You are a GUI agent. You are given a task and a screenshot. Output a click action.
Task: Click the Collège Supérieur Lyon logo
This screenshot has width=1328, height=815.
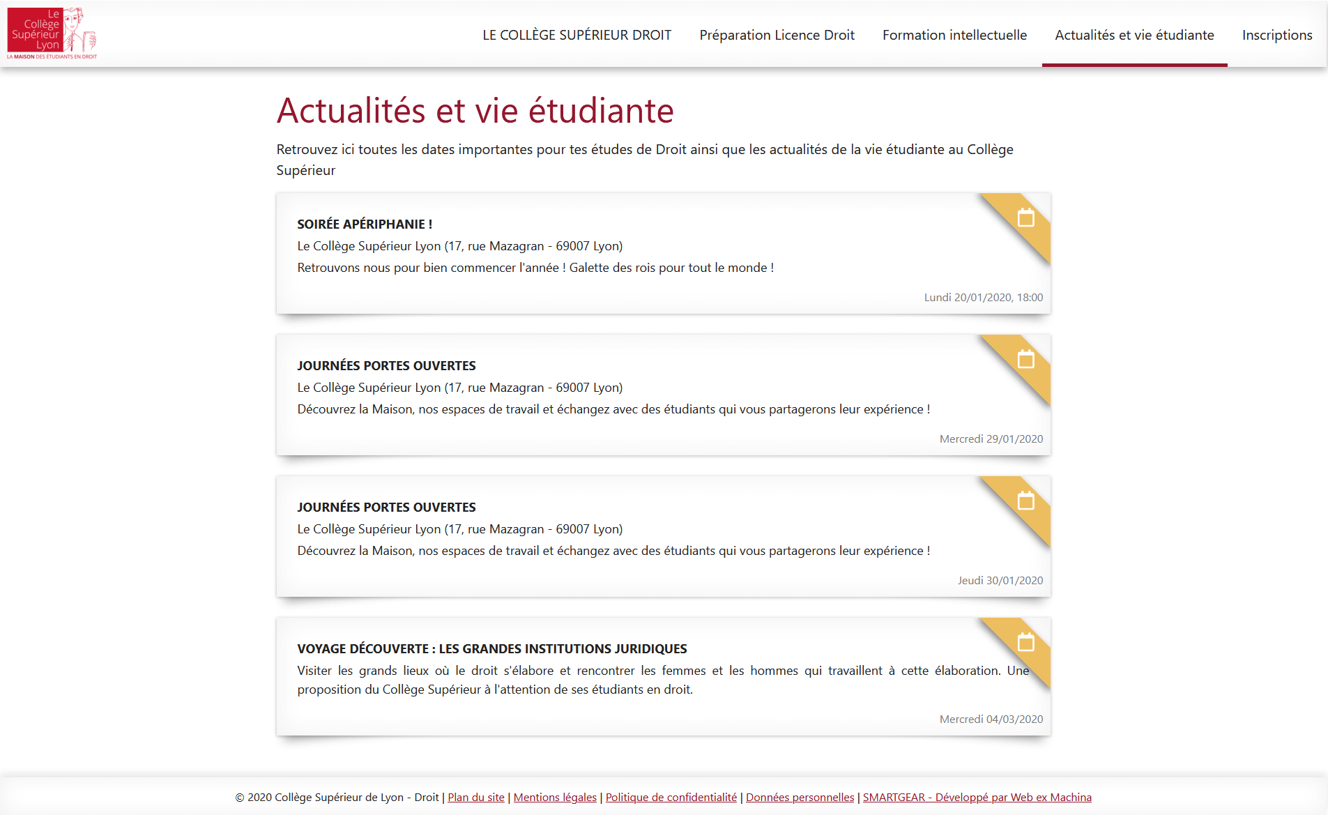(52, 33)
